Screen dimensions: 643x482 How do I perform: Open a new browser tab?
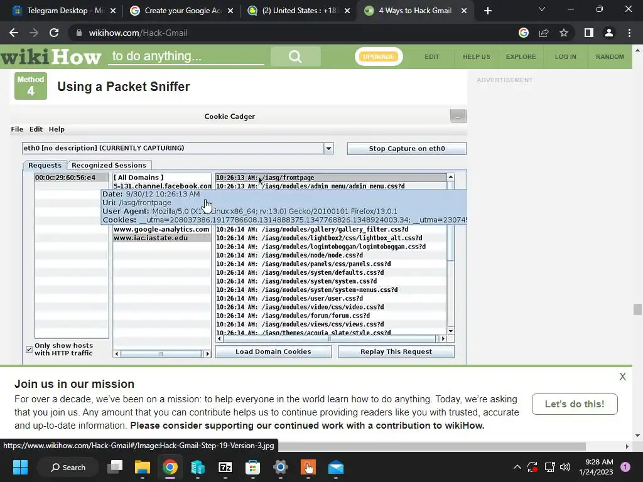(487, 11)
